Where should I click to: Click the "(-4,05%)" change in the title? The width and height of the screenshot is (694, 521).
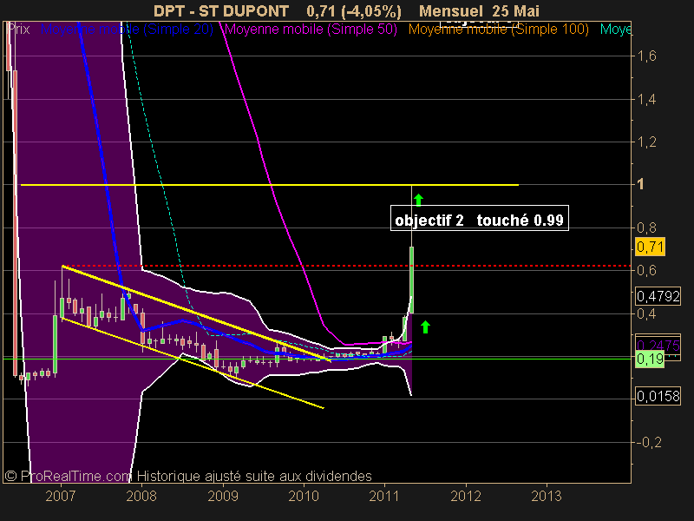click(371, 11)
